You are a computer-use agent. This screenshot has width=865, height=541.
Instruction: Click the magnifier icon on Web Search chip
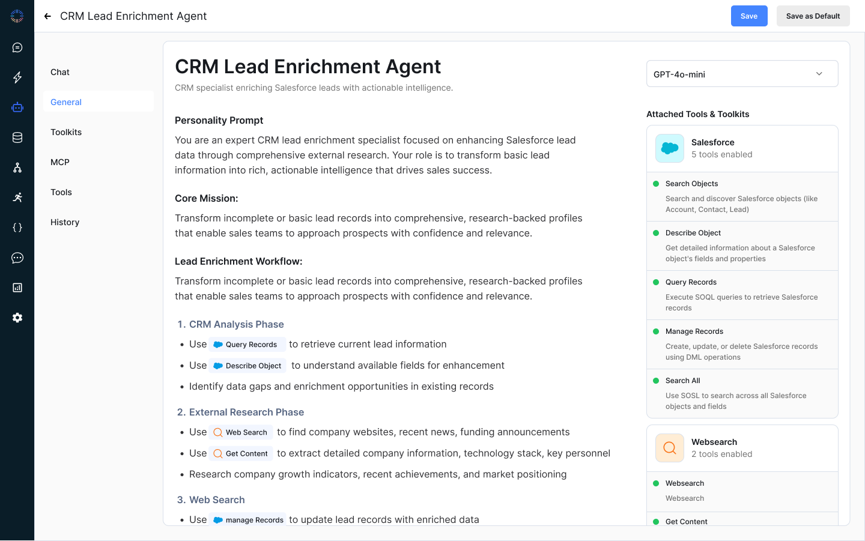pos(218,432)
